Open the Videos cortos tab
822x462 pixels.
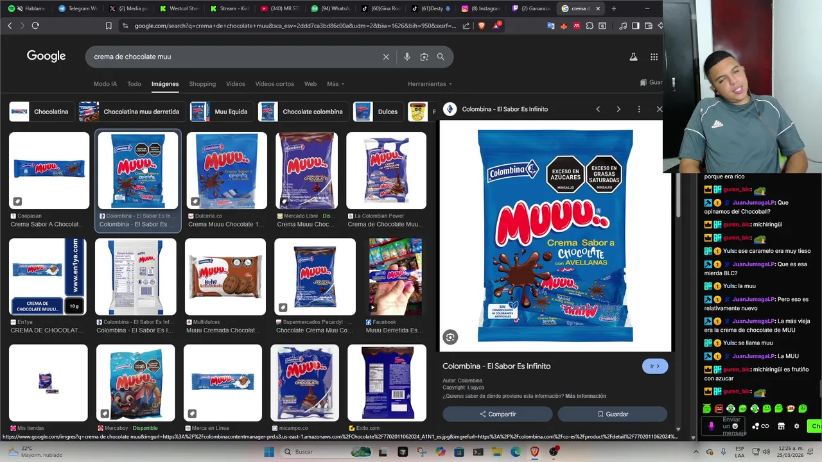tap(274, 84)
